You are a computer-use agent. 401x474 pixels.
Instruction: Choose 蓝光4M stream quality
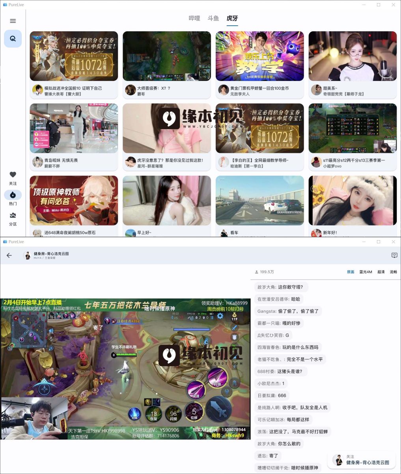[x=366, y=272]
